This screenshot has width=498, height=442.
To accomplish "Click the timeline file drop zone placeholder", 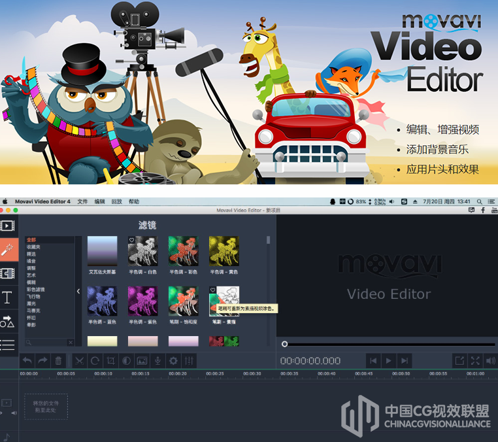I will tap(46, 407).
